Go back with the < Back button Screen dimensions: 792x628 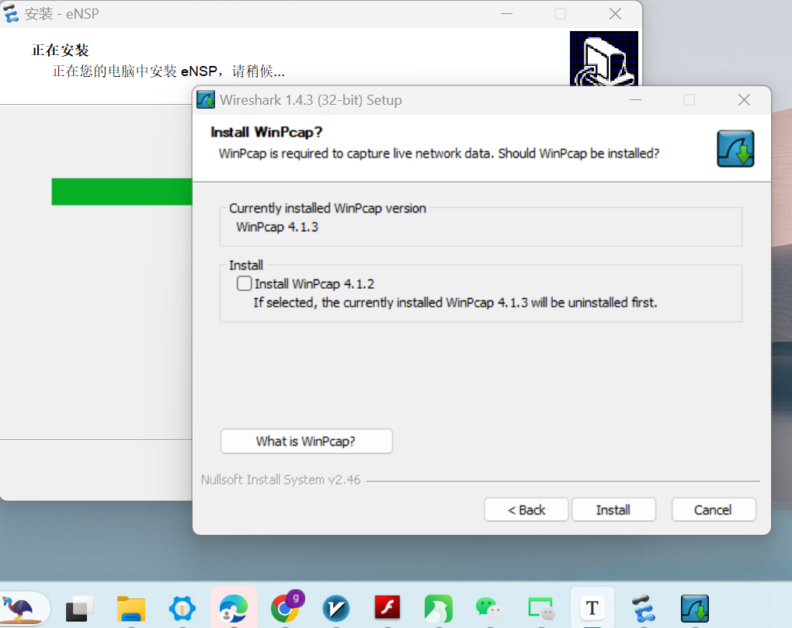click(x=526, y=510)
